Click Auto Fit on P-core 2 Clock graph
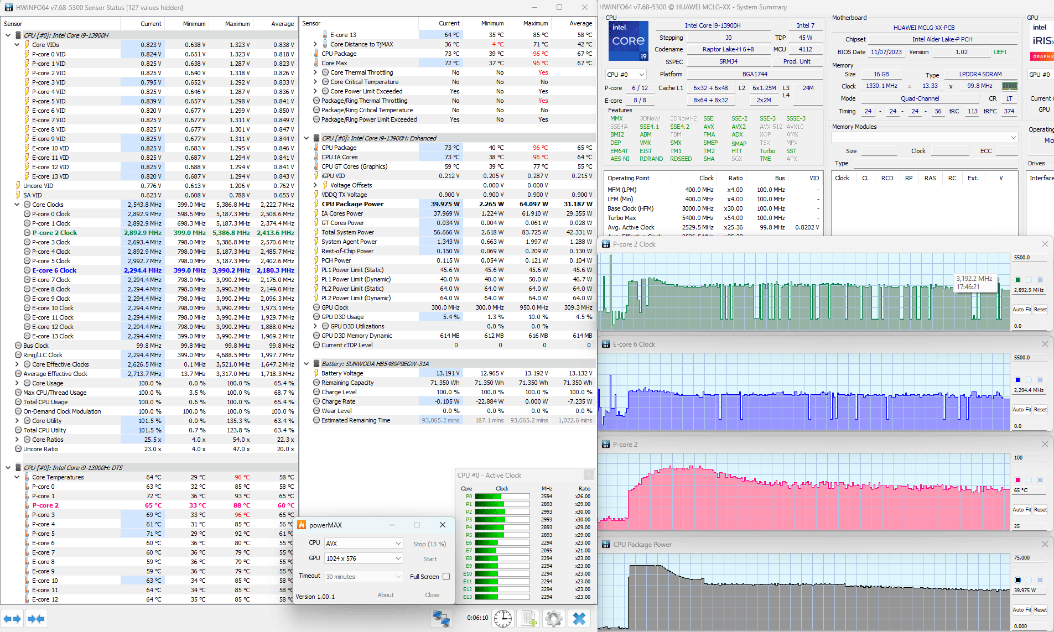Screen dimensions: 1054x632 click(x=1021, y=310)
